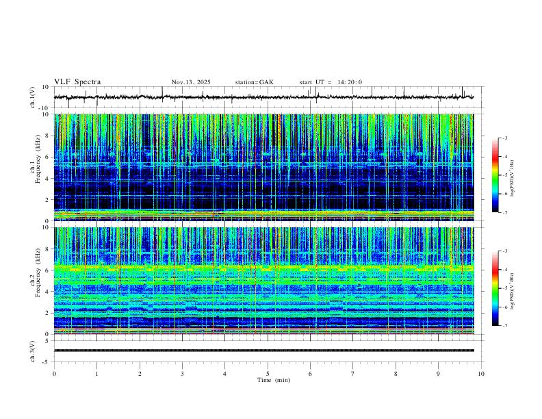Click the 'station=GAK' label
The height and width of the screenshot is (419, 542).
[x=255, y=82]
